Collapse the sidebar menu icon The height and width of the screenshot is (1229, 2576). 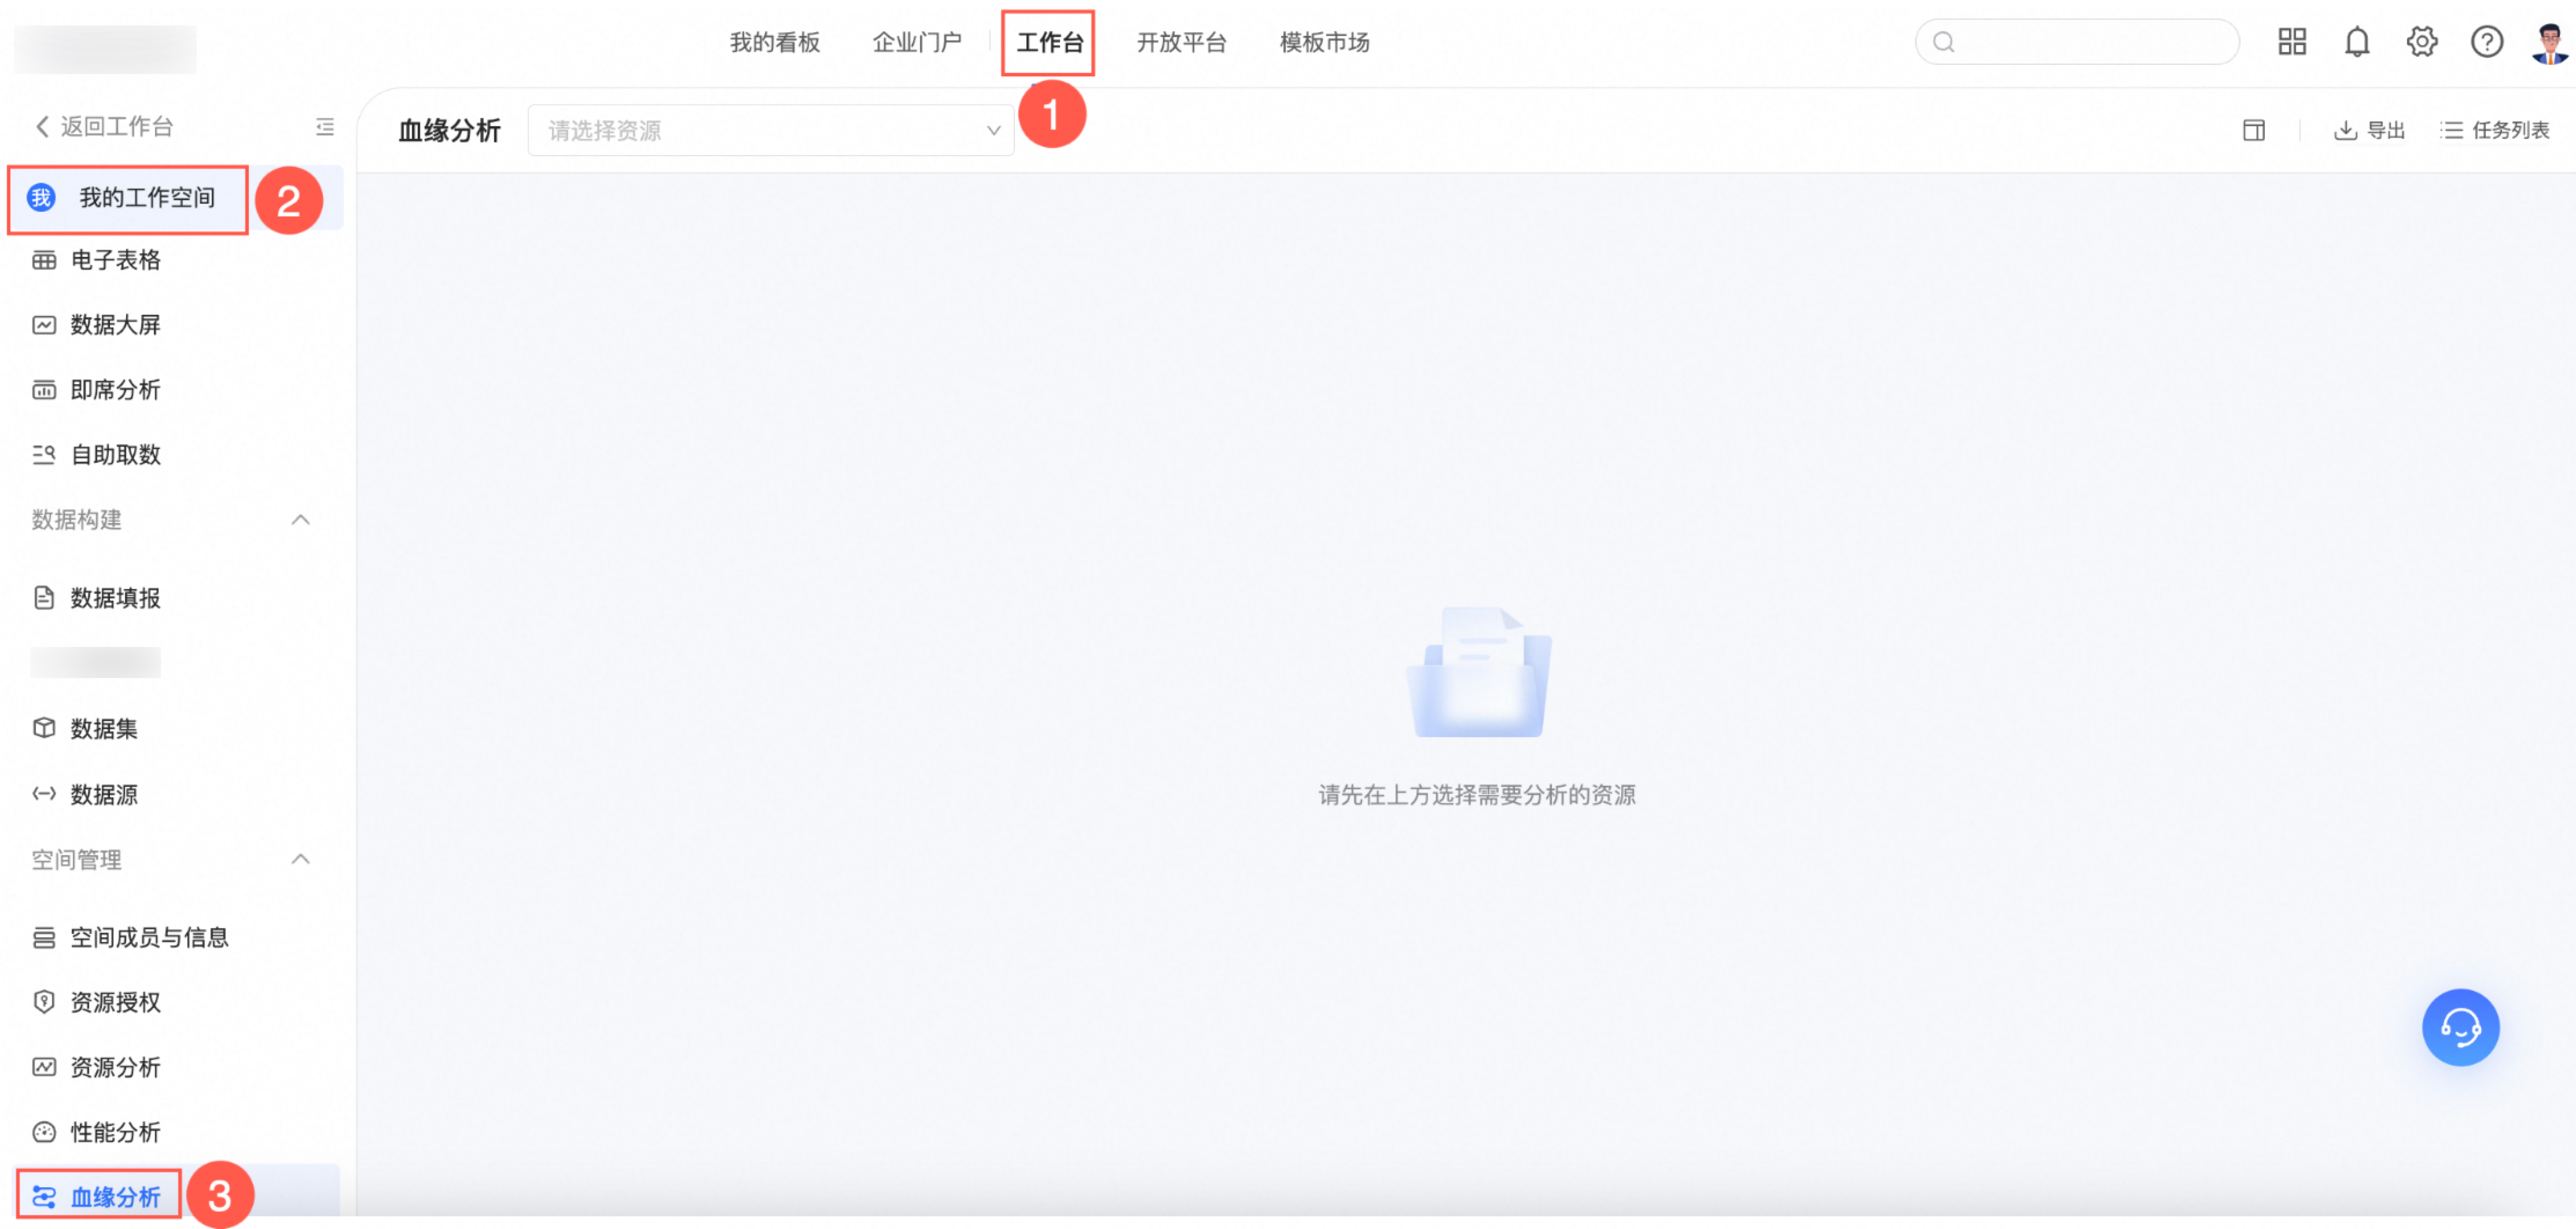[325, 127]
